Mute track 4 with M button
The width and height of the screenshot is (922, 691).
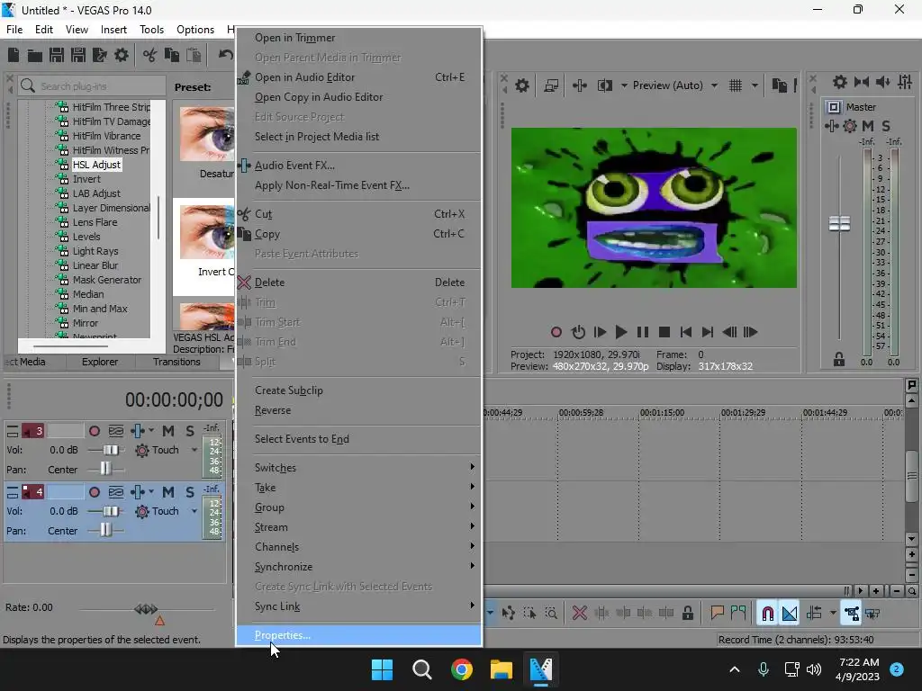click(168, 492)
